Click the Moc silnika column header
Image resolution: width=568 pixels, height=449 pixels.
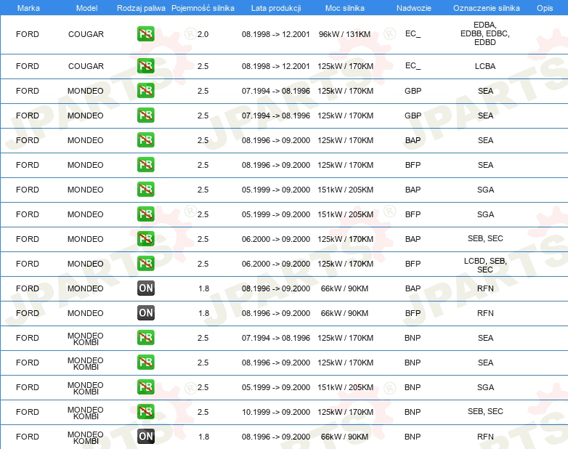[x=345, y=8]
